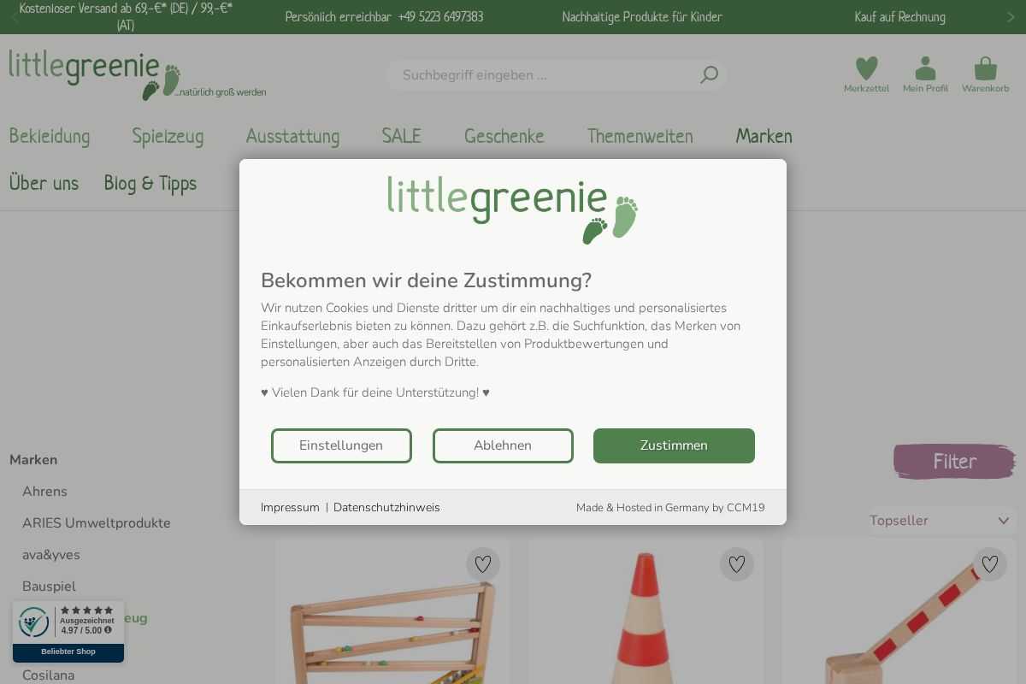Open the Marken menu item
The height and width of the screenshot is (684, 1026).
pyautogui.click(x=764, y=136)
